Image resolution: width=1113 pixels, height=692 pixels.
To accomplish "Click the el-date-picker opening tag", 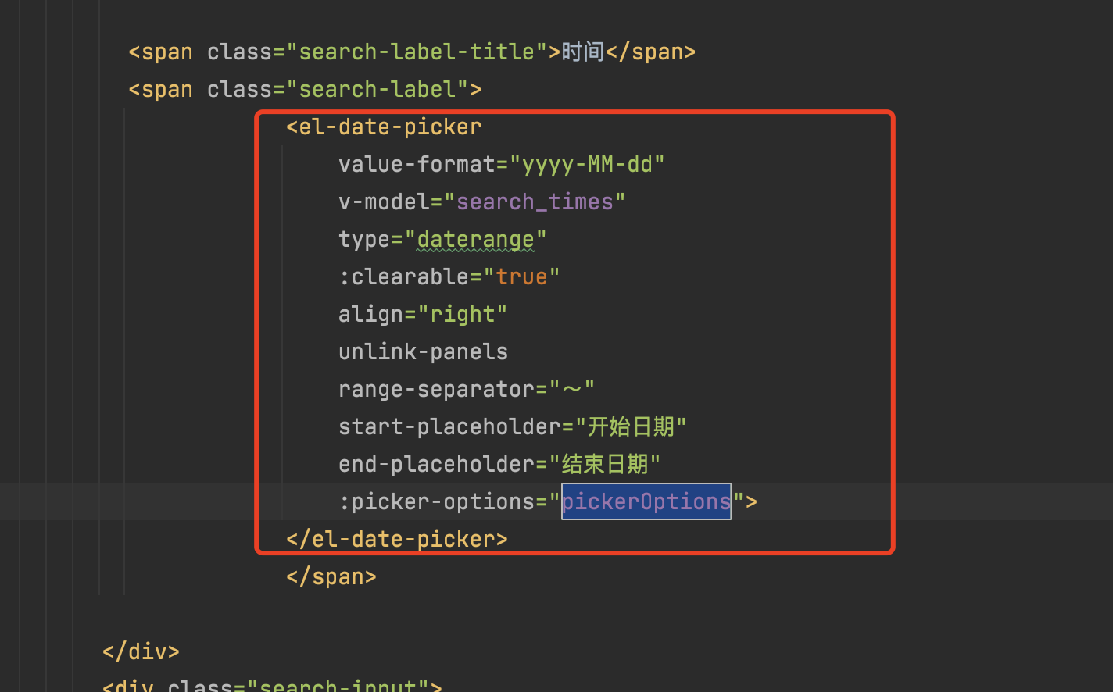I will (384, 127).
